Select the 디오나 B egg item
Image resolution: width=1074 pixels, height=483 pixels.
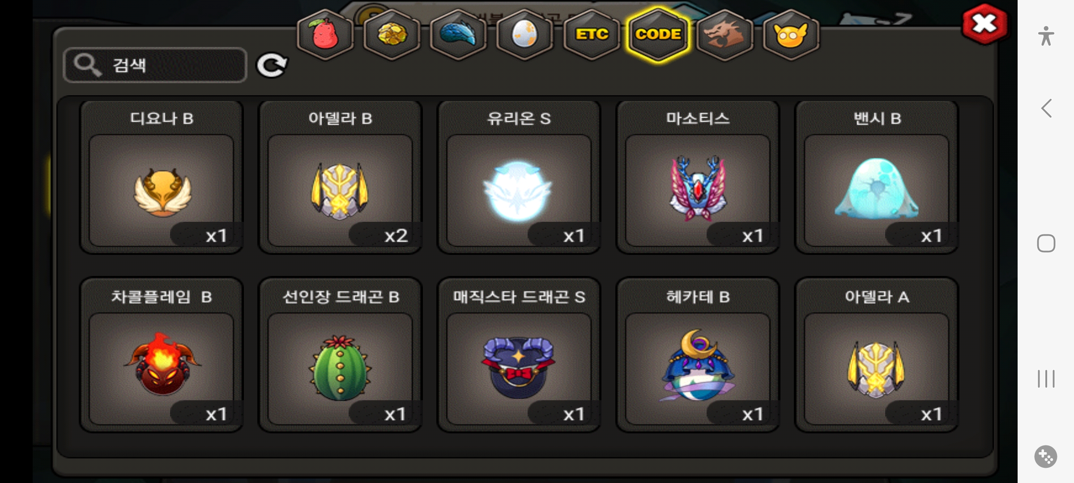pos(162,177)
